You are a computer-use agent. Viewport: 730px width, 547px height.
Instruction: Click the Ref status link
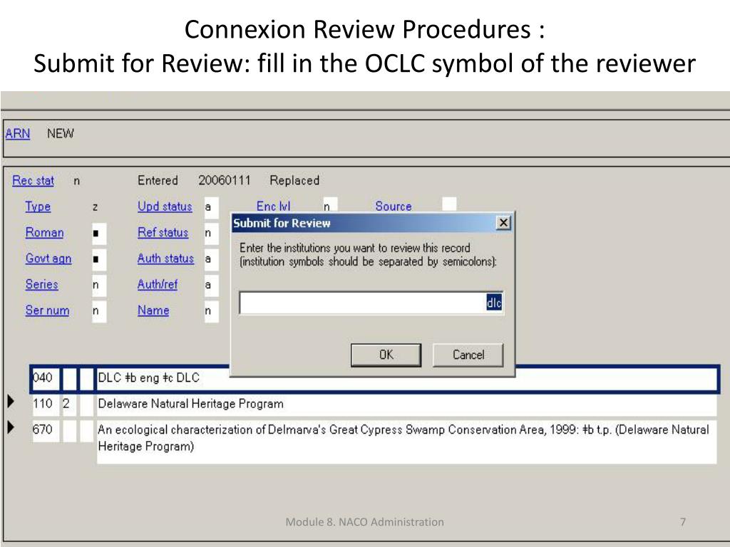163,233
